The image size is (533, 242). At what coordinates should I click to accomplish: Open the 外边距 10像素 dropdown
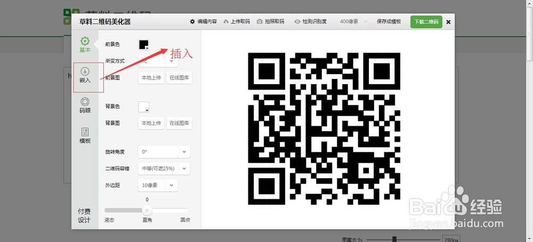coord(158,185)
